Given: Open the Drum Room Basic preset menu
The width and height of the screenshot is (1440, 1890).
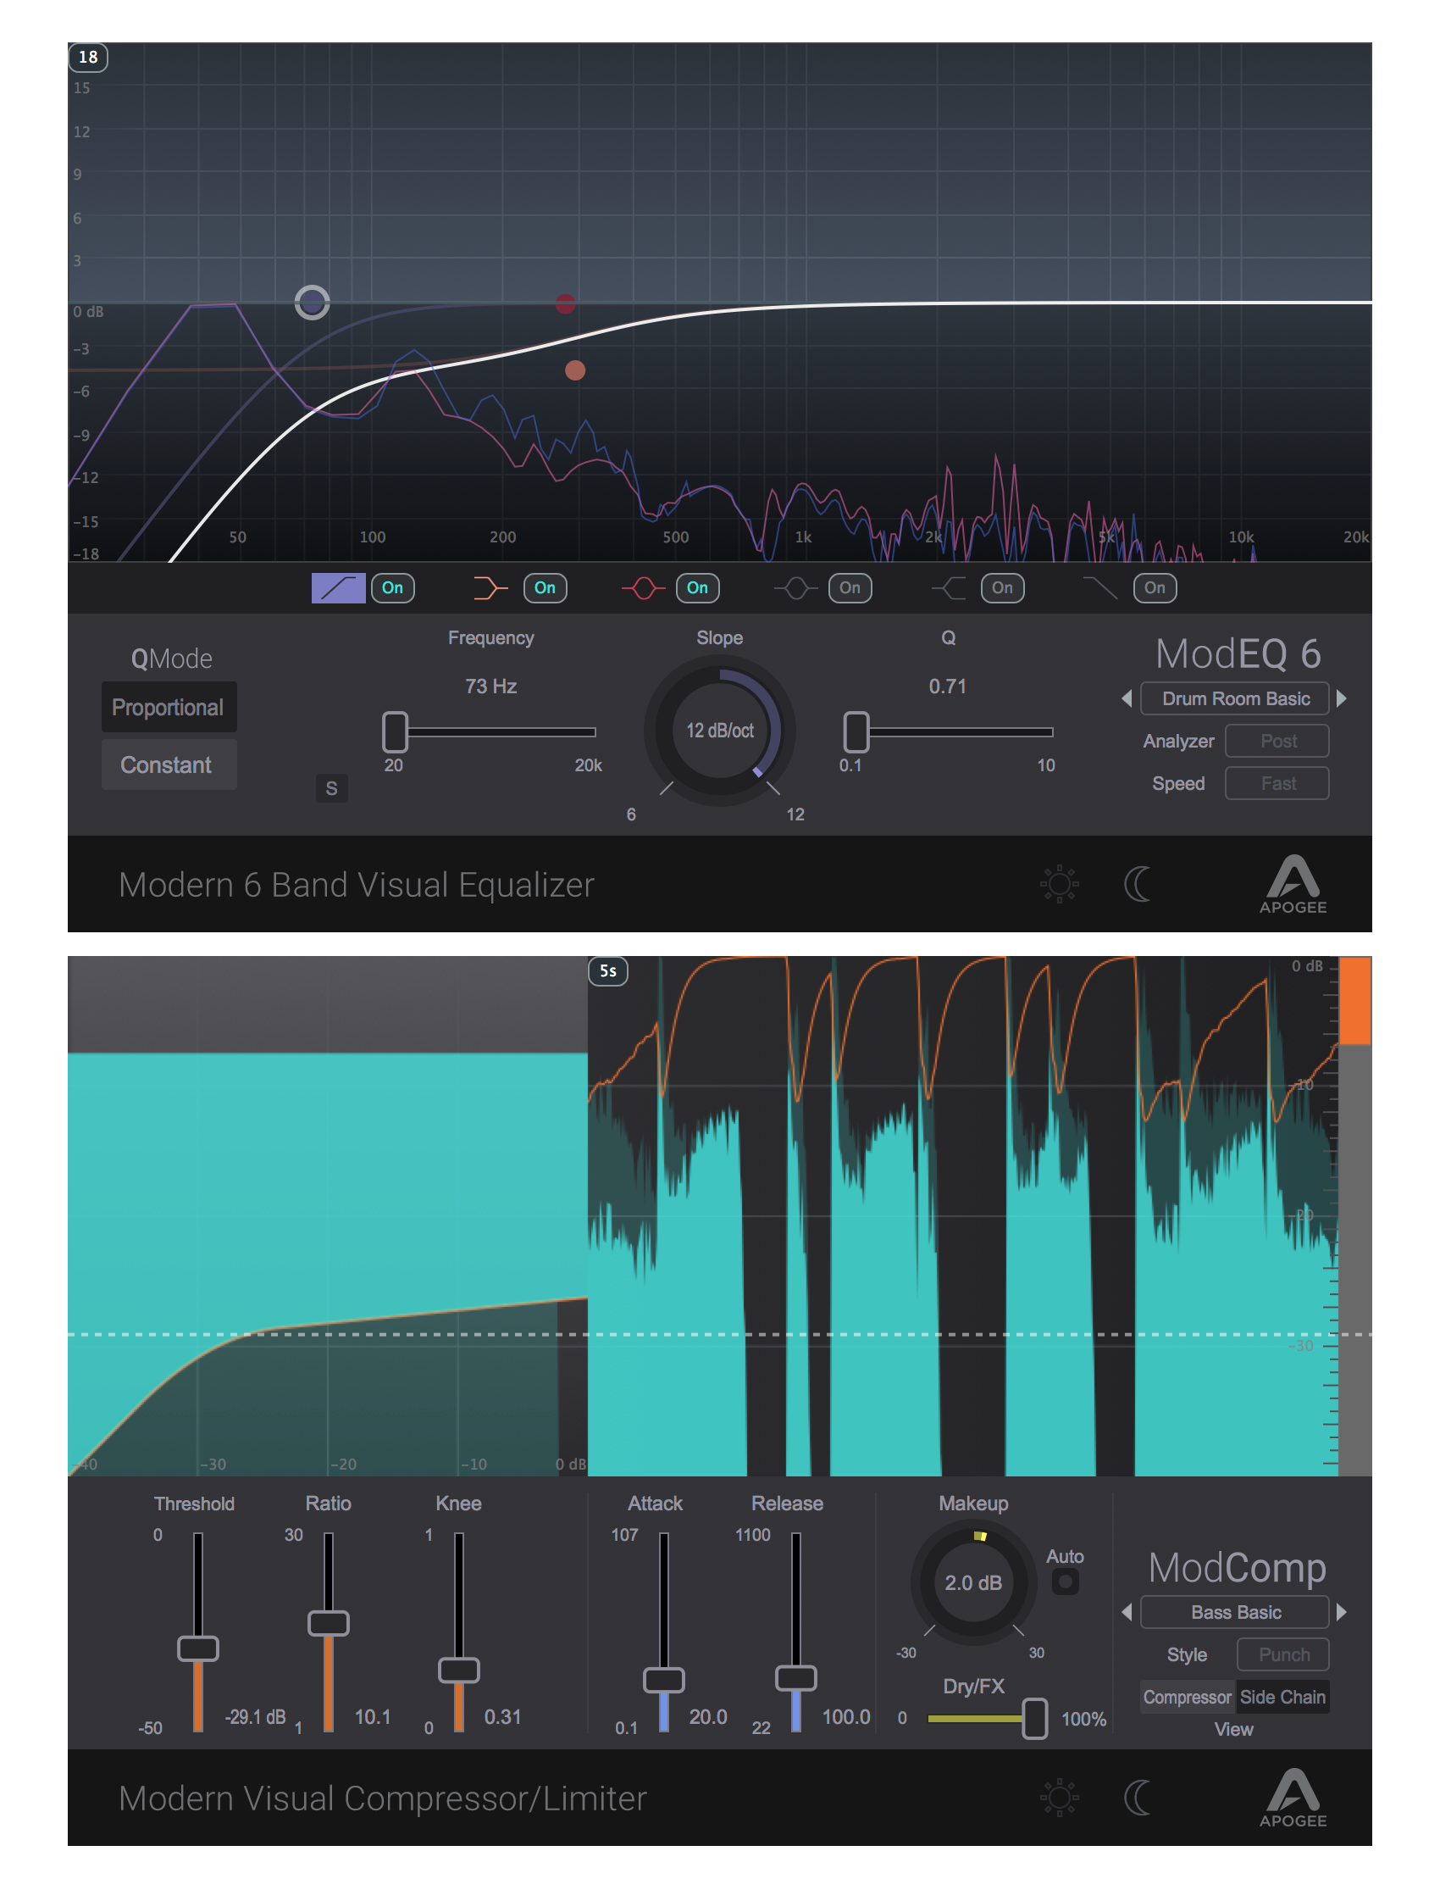Looking at the screenshot, I should point(1234,699).
